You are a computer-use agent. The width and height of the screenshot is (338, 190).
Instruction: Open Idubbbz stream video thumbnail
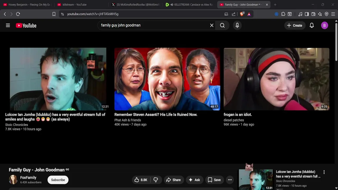(58, 79)
